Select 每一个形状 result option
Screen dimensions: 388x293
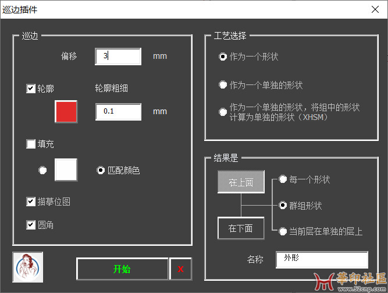click(283, 180)
